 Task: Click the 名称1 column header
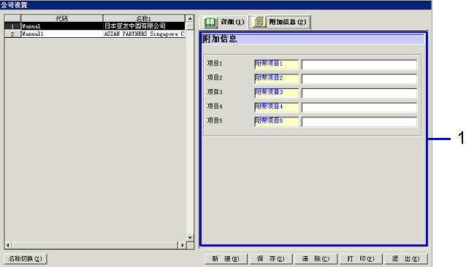(144, 18)
